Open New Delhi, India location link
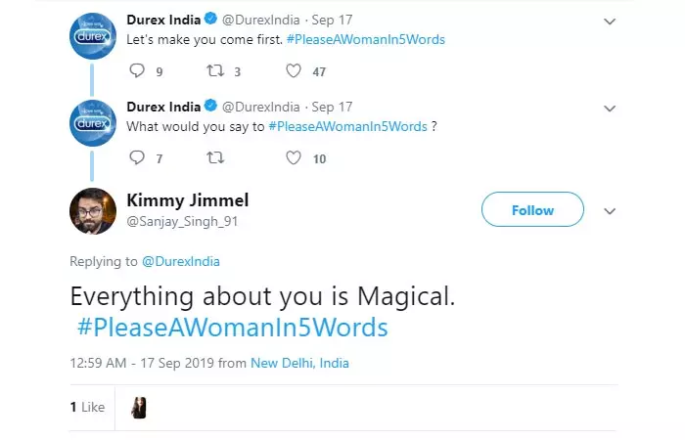 [x=299, y=363]
